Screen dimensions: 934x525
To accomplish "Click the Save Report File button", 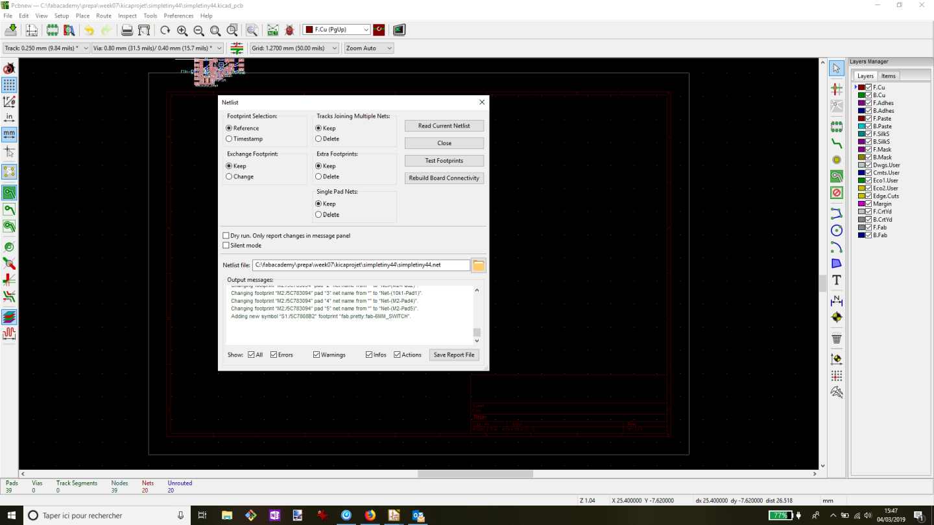I will [x=454, y=355].
